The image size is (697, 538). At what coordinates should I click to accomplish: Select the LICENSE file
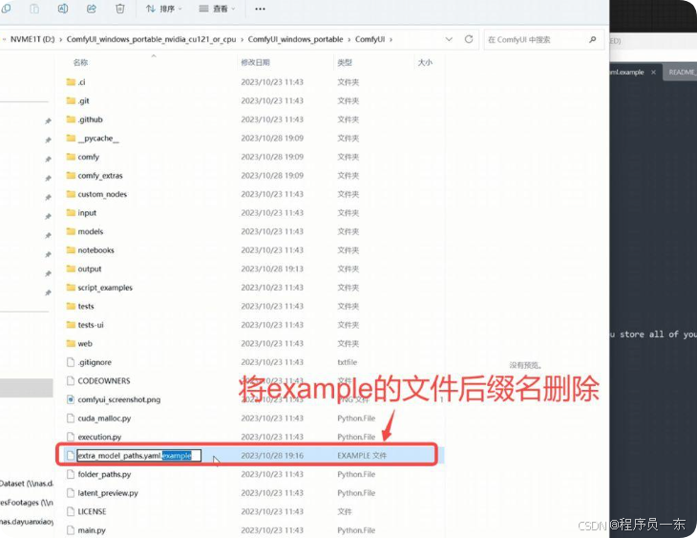86,512
